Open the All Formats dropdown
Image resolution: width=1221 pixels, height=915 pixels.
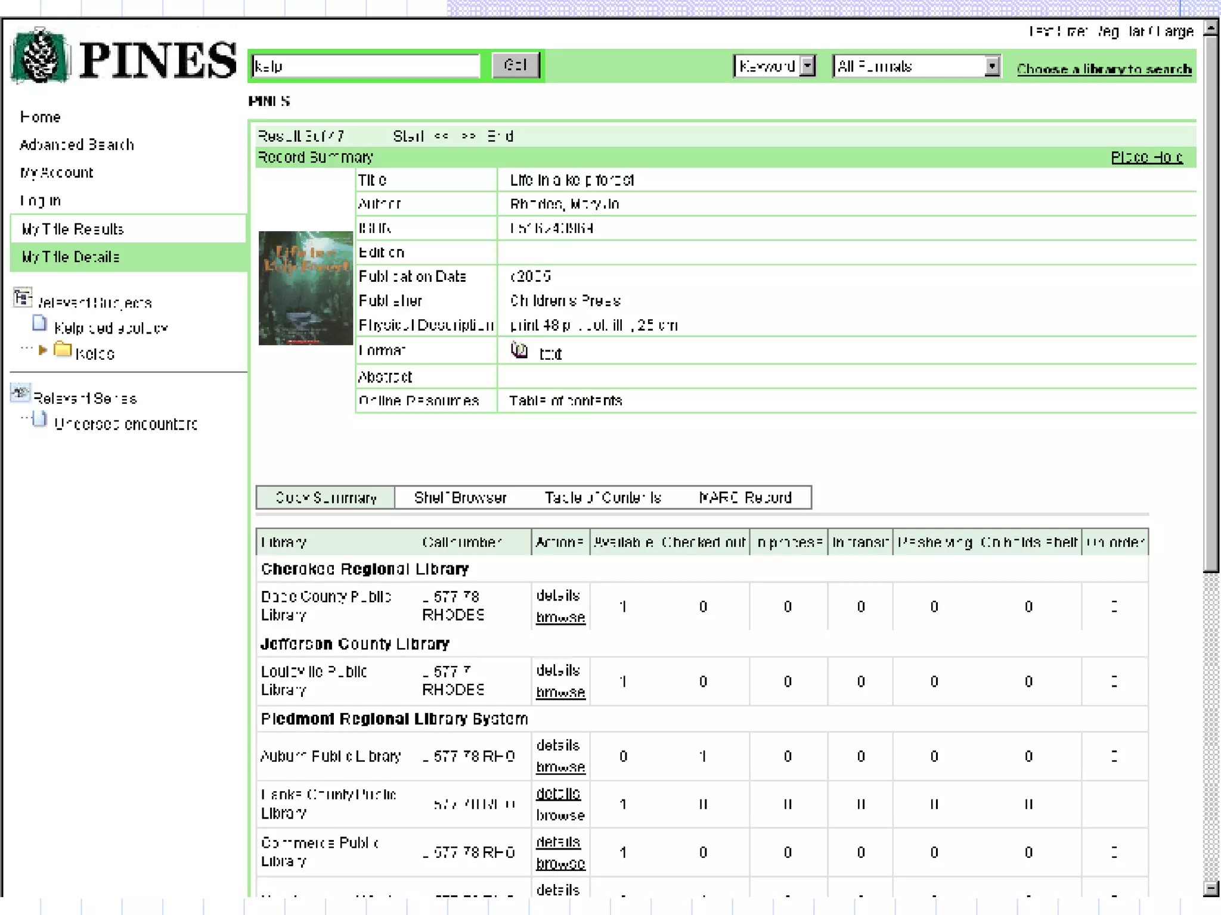point(991,66)
